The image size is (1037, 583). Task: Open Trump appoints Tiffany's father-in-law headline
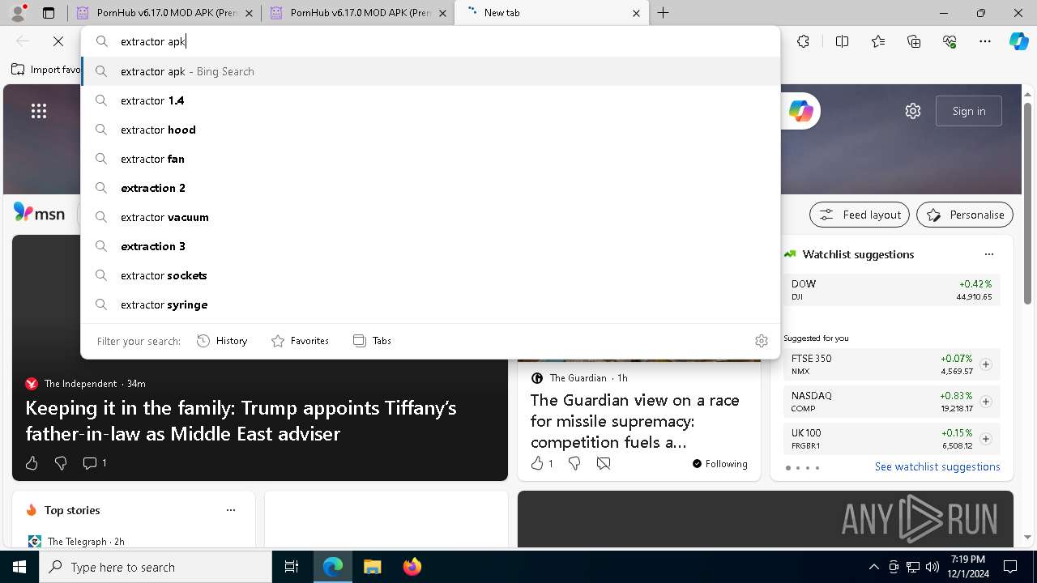pyautogui.click(x=241, y=420)
